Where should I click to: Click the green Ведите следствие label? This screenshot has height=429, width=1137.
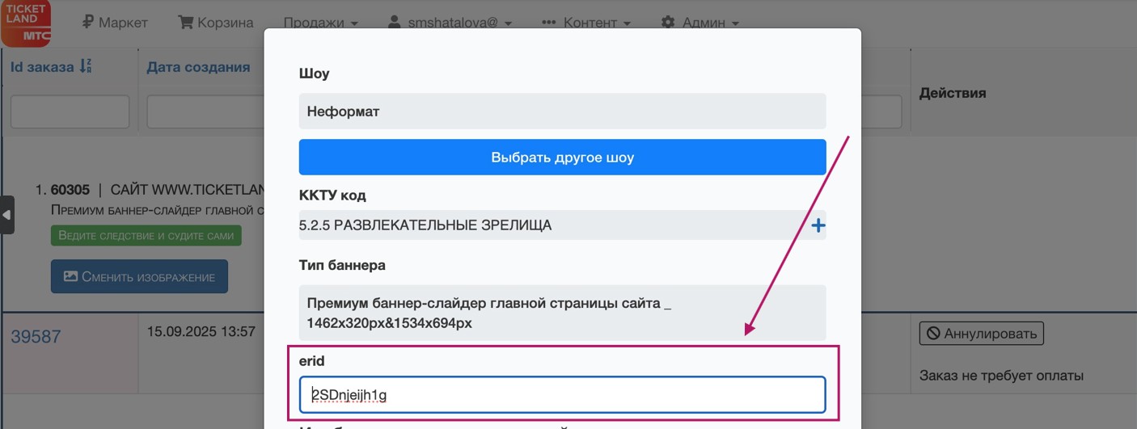click(x=146, y=236)
